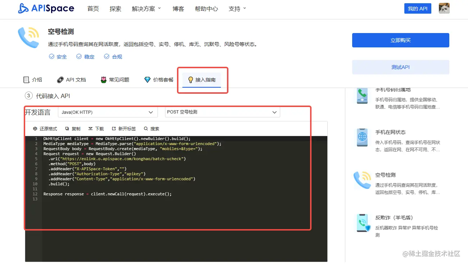Click 下载 to download the code
Image resolution: width=468 pixels, height=265 pixels.
96,129
